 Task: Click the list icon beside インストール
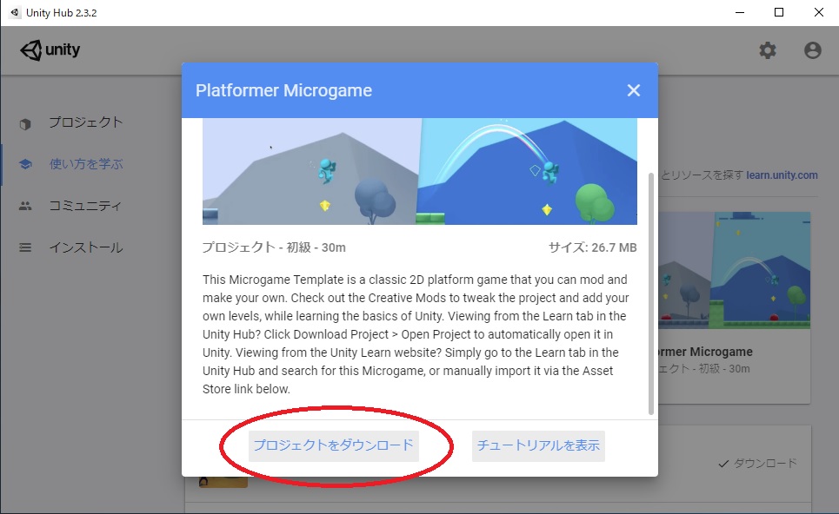[25, 247]
